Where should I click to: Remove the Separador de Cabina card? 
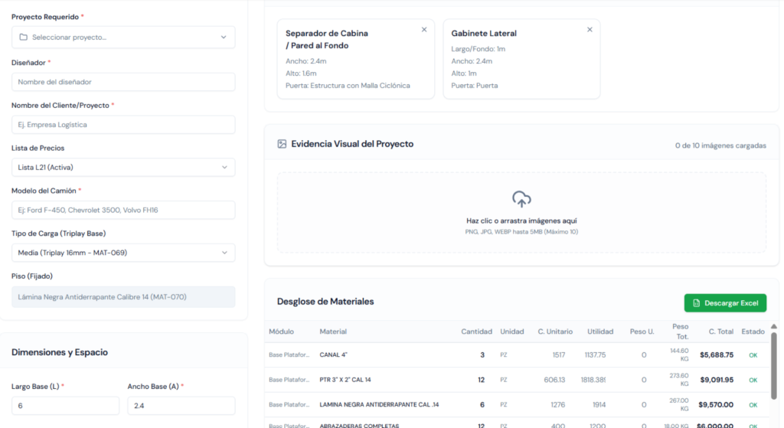(x=424, y=30)
